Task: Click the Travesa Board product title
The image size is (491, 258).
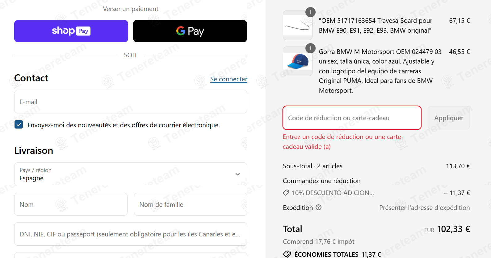Action: (376, 26)
